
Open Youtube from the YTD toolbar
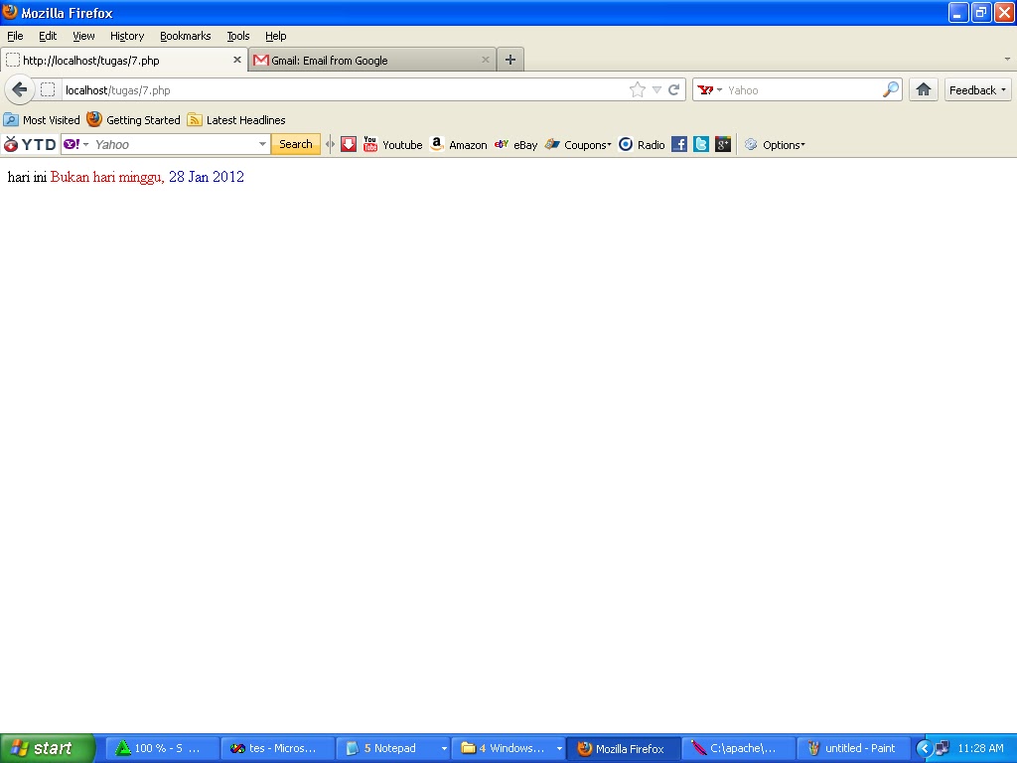point(393,145)
